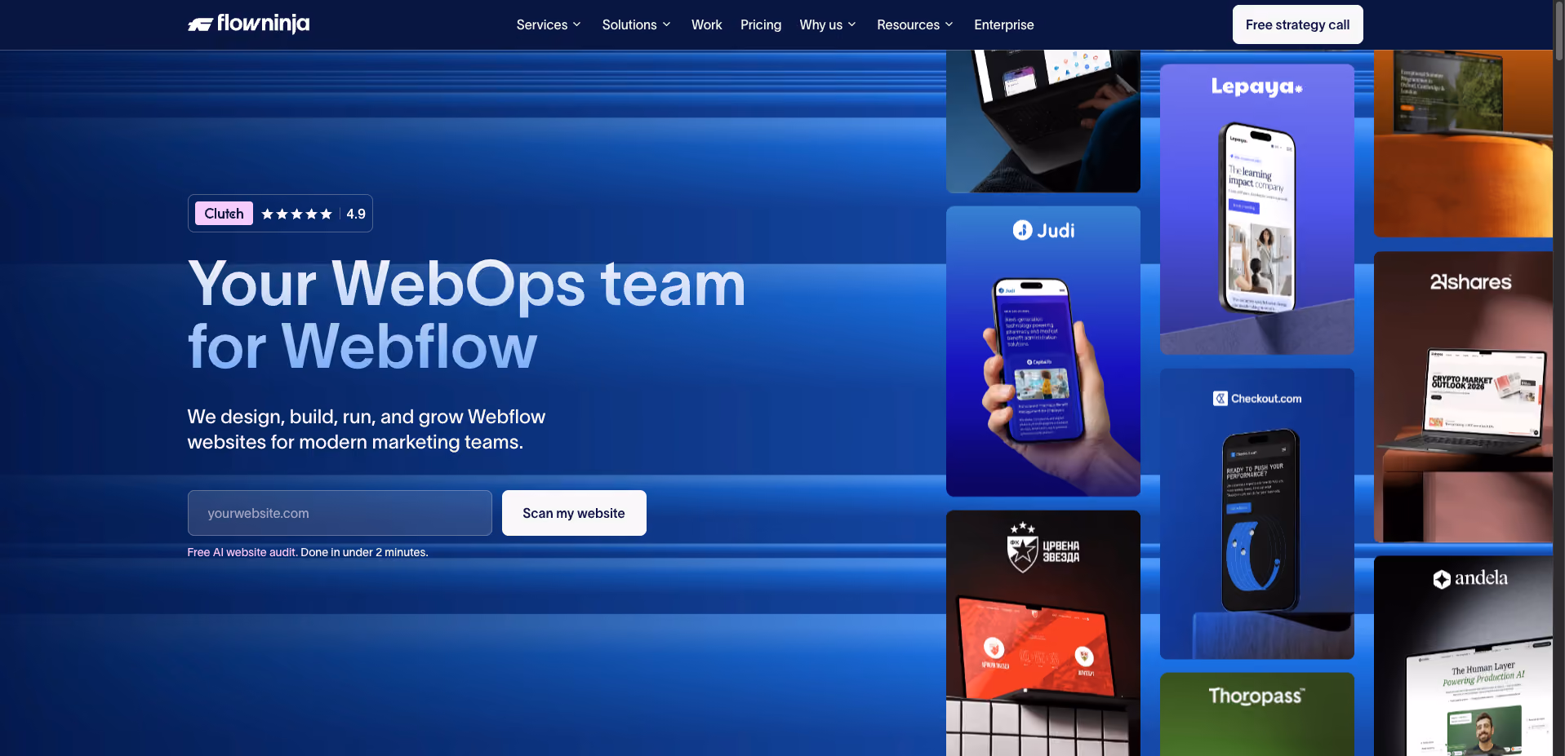Click the Judi logo icon
The image size is (1565, 756).
[x=1023, y=231]
